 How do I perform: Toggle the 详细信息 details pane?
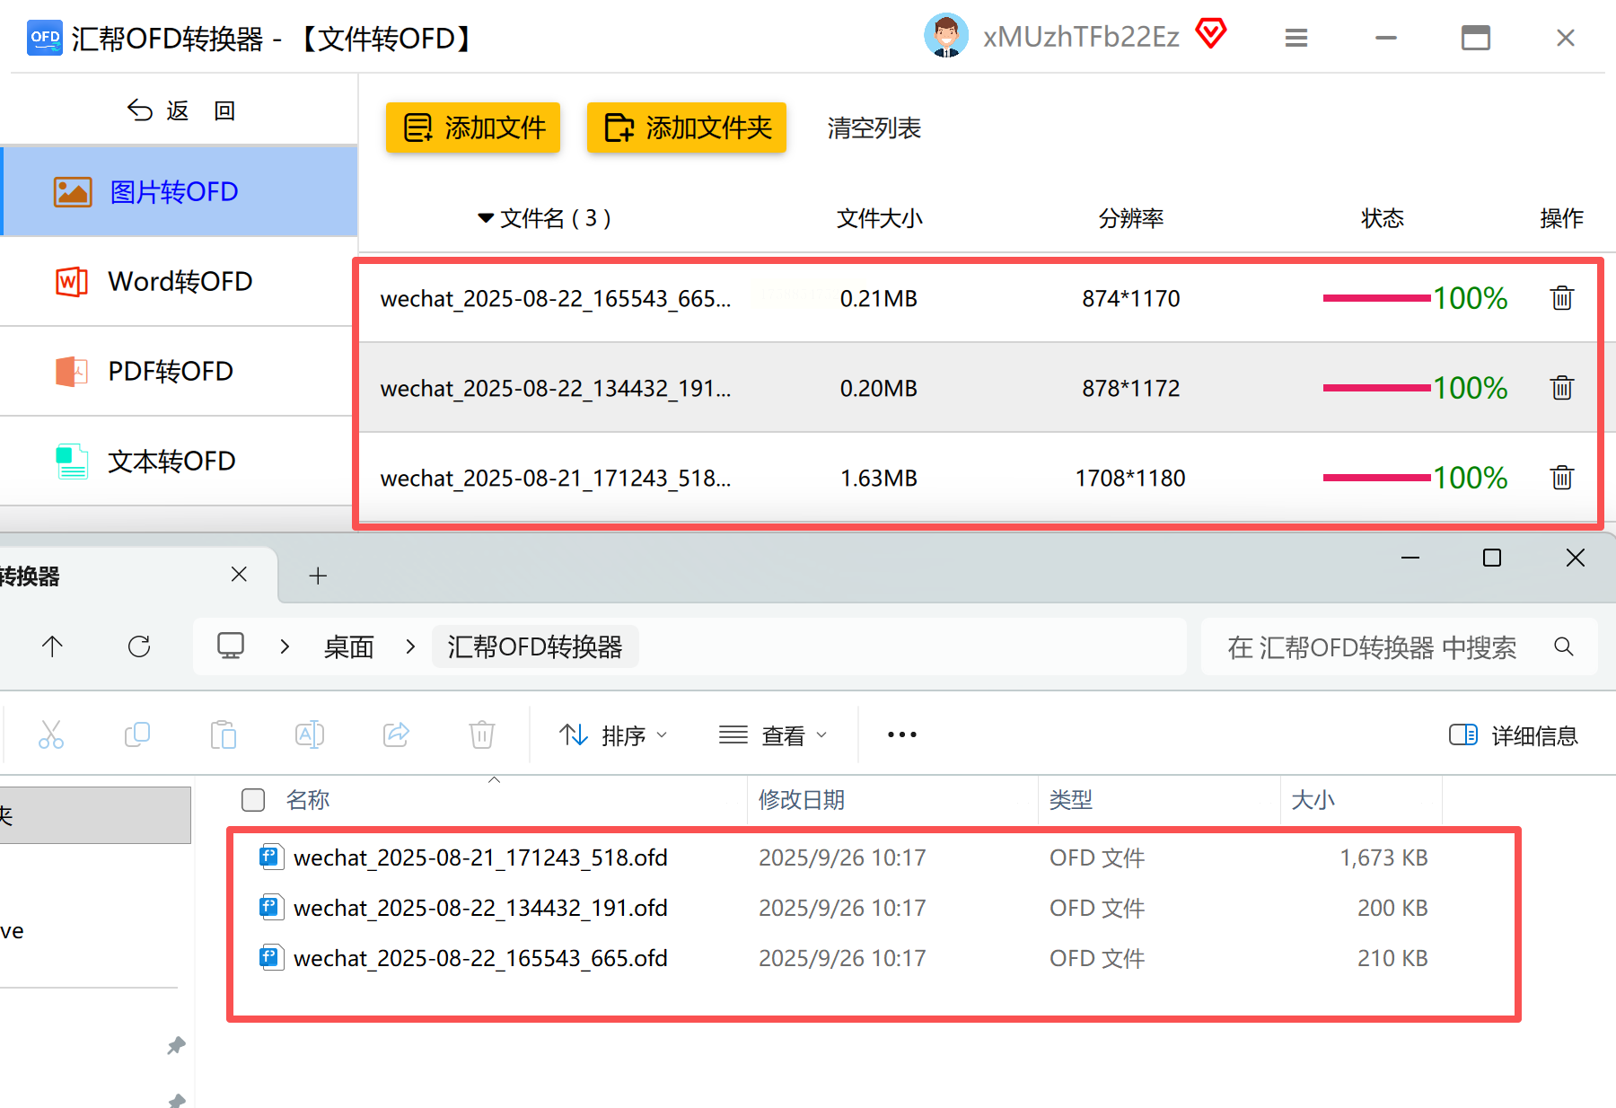(1514, 735)
